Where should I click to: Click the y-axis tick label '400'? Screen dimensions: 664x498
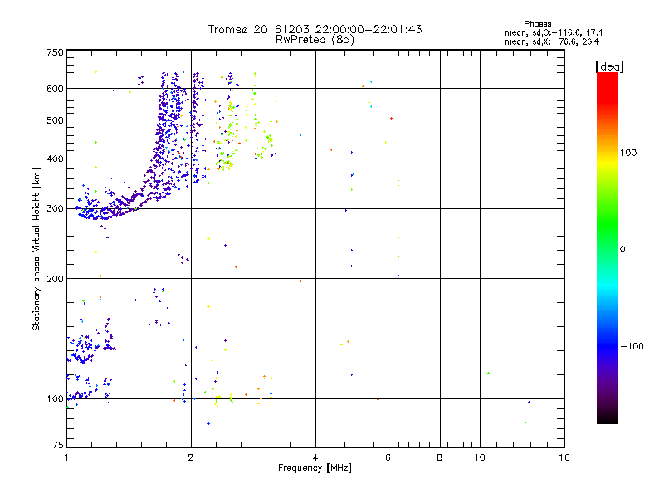tap(55, 159)
